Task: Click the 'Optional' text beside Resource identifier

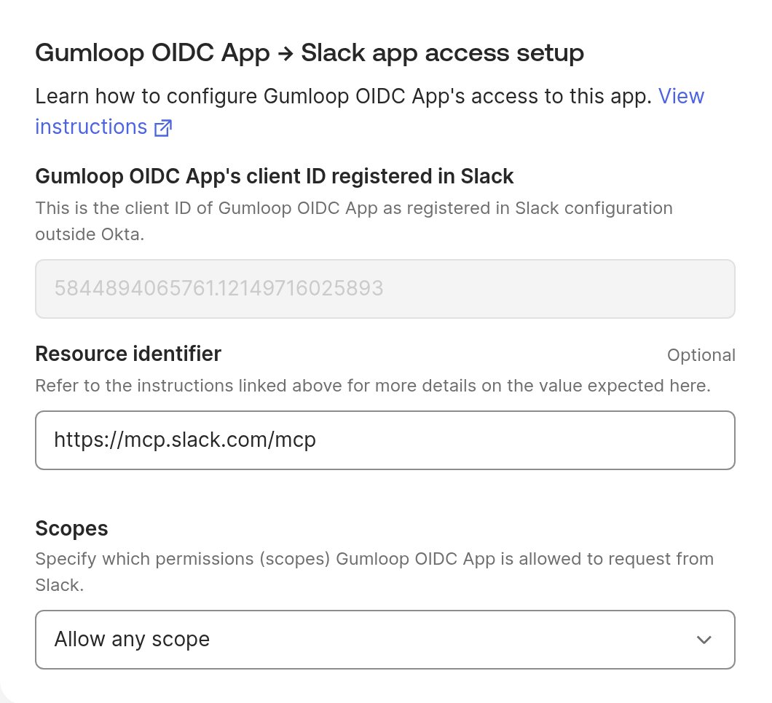Action: tap(701, 355)
